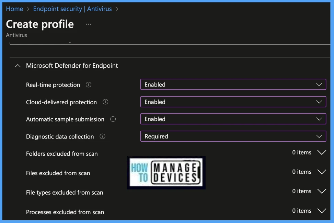Show info icon for Diagnostic data collection
This screenshot has height=223, width=334.
[102, 136]
